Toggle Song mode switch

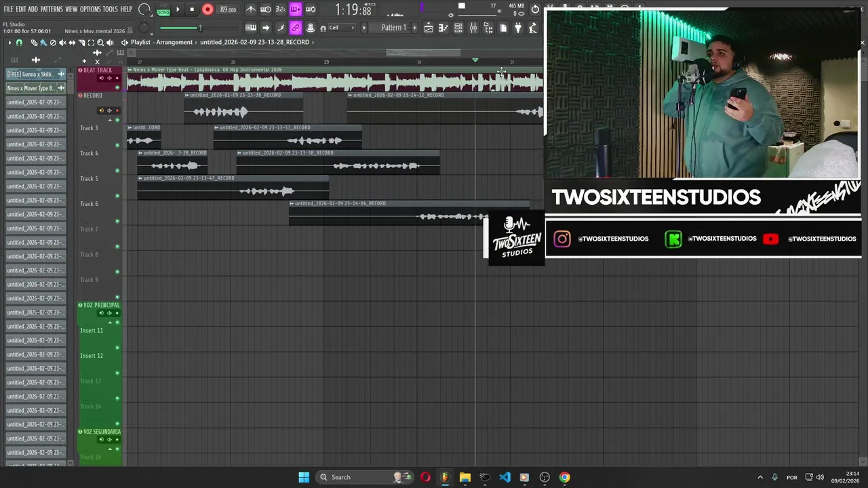pos(163,12)
